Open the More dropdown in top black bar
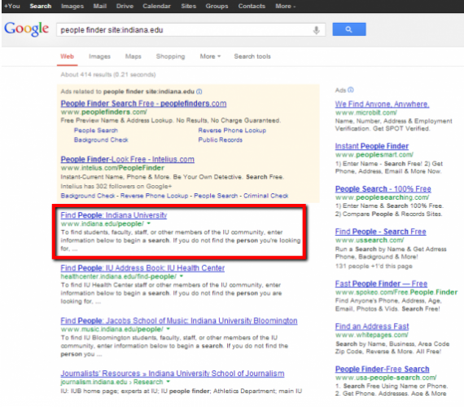 tap(285, 6)
